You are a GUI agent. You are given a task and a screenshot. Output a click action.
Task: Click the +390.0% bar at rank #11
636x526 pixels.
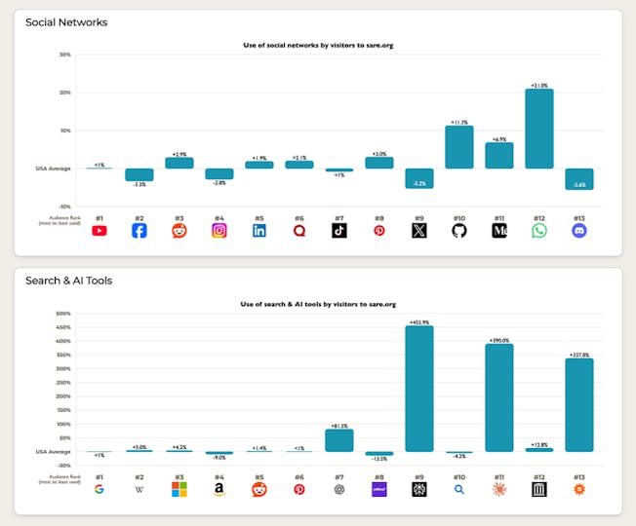click(x=499, y=397)
